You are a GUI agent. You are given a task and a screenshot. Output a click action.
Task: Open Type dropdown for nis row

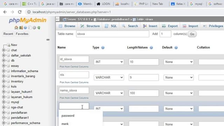[x=109, y=77]
